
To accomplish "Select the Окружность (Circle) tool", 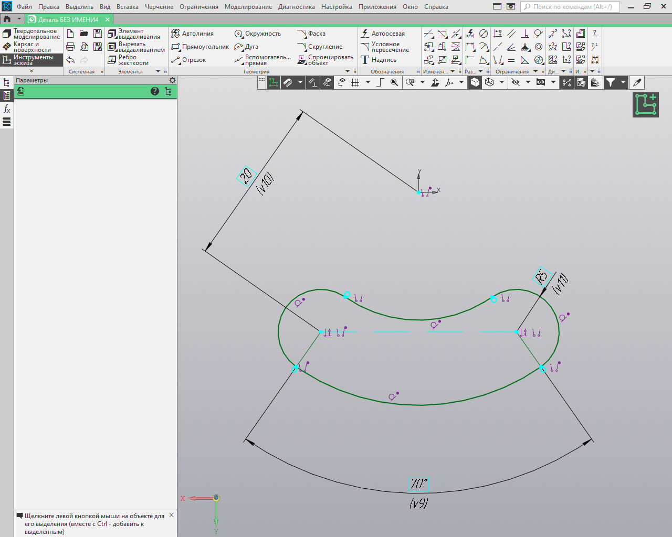I will (x=258, y=34).
